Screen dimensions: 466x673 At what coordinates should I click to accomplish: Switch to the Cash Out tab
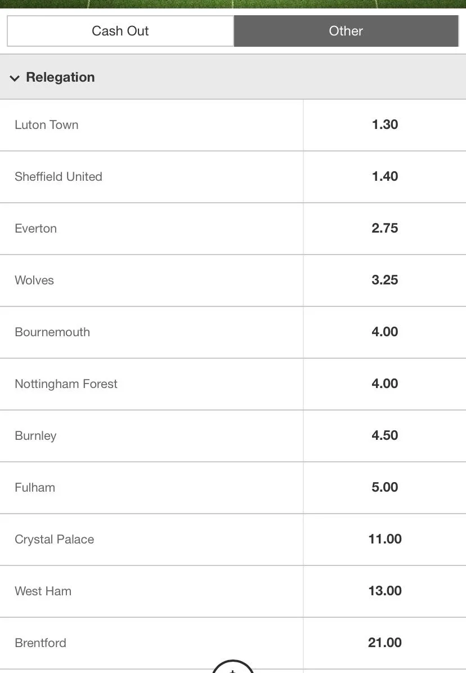click(120, 31)
